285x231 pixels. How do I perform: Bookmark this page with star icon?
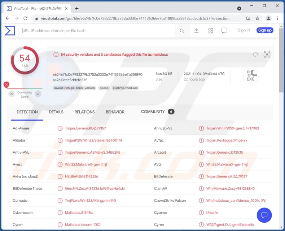[x=257, y=18]
